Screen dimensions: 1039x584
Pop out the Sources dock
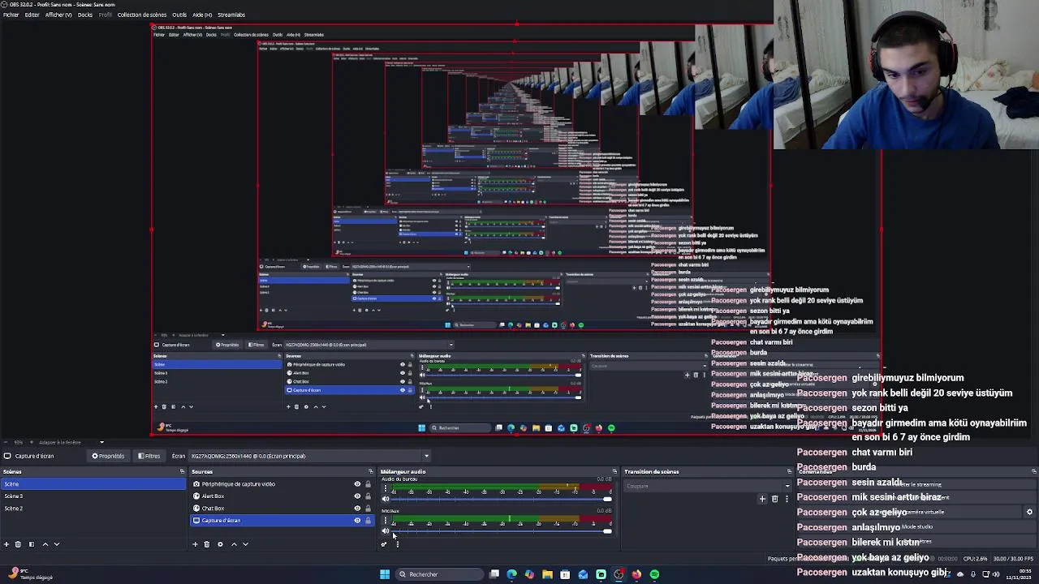[371, 471]
